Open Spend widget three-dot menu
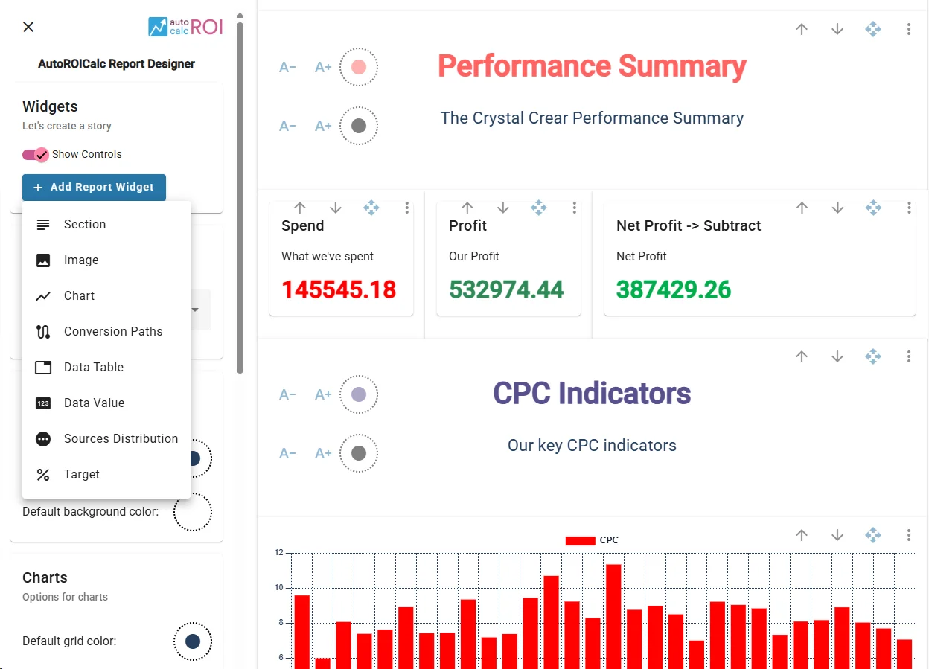Viewport: 929px width, 669px height. pyautogui.click(x=406, y=208)
